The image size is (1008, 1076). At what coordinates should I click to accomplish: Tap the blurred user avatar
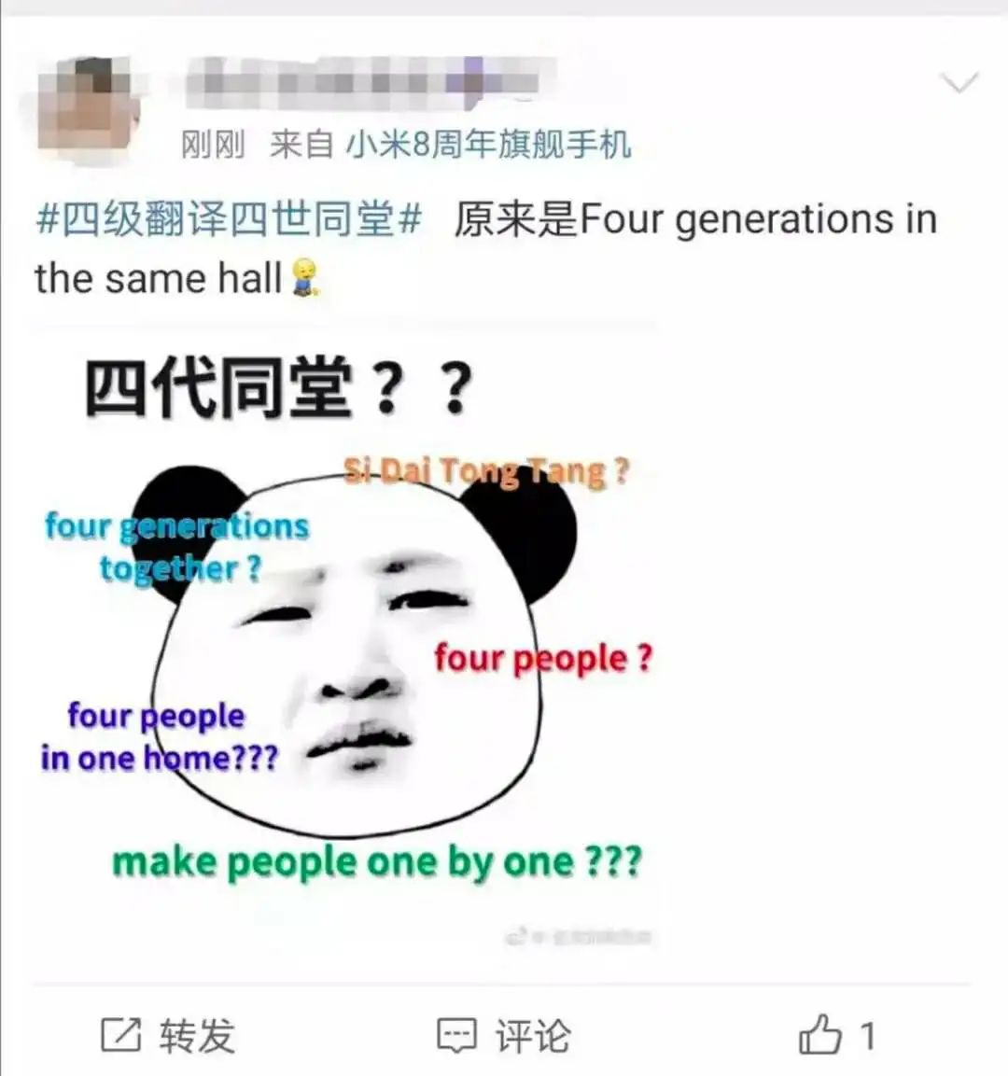tap(87, 105)
